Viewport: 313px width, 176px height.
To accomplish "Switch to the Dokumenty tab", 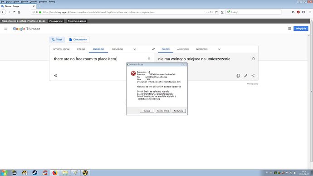I will tap(78, 39).
